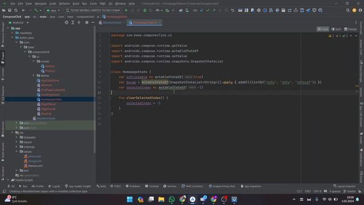The height and width of the screenshot is (205, 364).
Task: Open the Problems tool window
Action: click(x=133, y=186)
